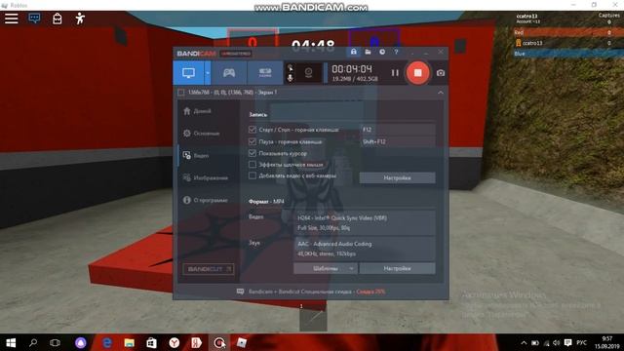Screen dimensions: 624x351
Task: Toggle mouse cursor effect icon
Action: tap(291, 67)
